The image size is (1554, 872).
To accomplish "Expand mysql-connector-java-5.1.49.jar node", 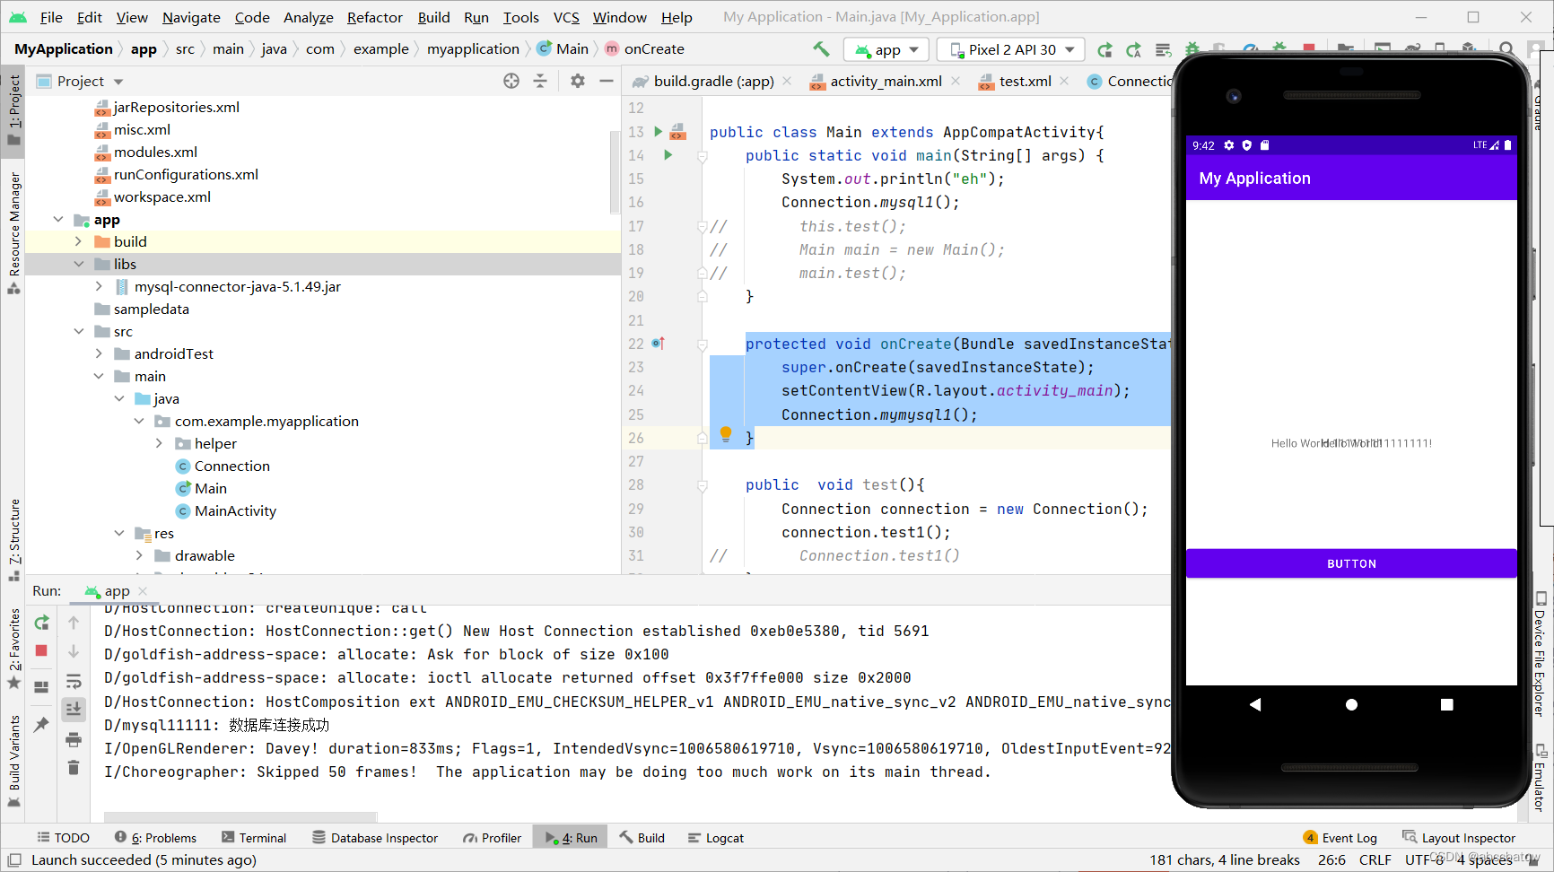I will 99,287.
